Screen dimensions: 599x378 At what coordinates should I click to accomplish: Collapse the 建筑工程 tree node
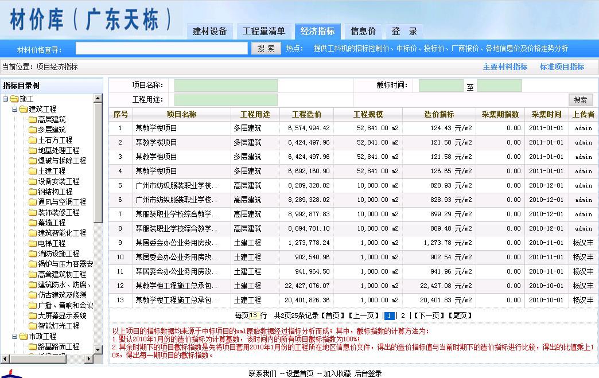tap(14, 109)
